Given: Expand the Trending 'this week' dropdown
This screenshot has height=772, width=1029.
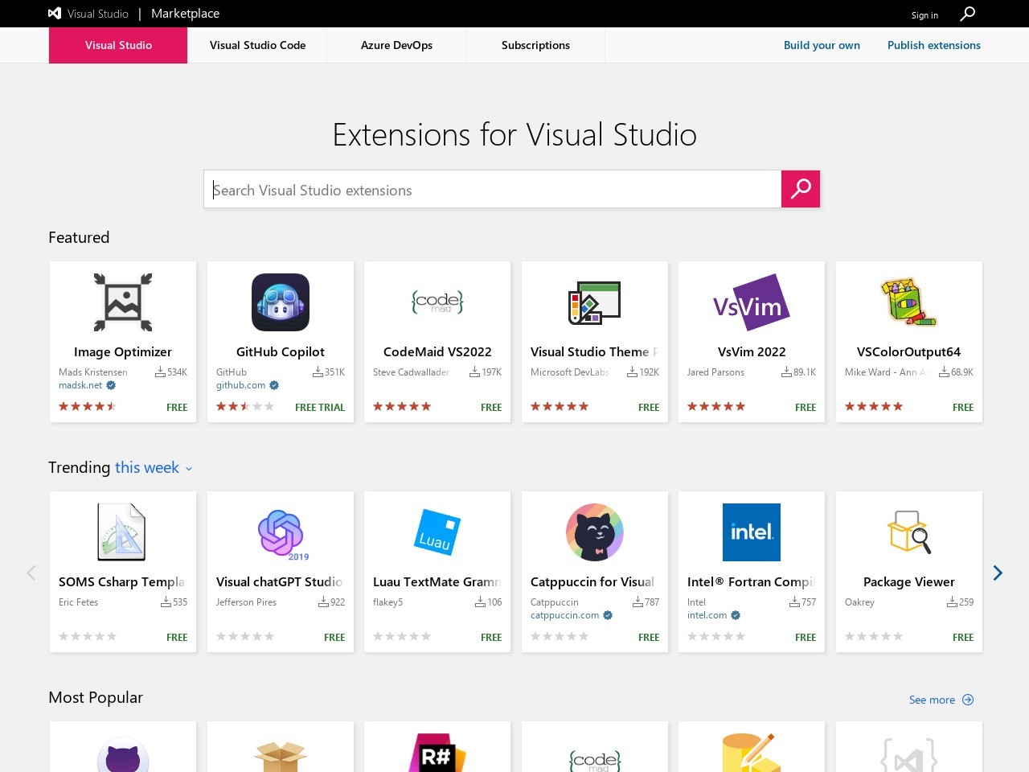Looking at the screenshot, I should click(x=154, y=468).
